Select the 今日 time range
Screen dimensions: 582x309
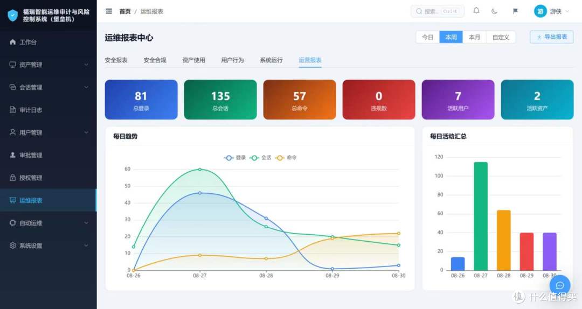point(427,37)
